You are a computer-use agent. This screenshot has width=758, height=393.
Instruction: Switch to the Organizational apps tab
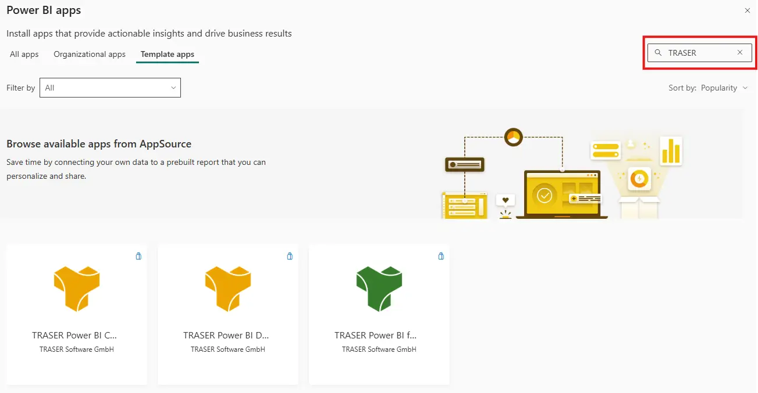point(90,54)
